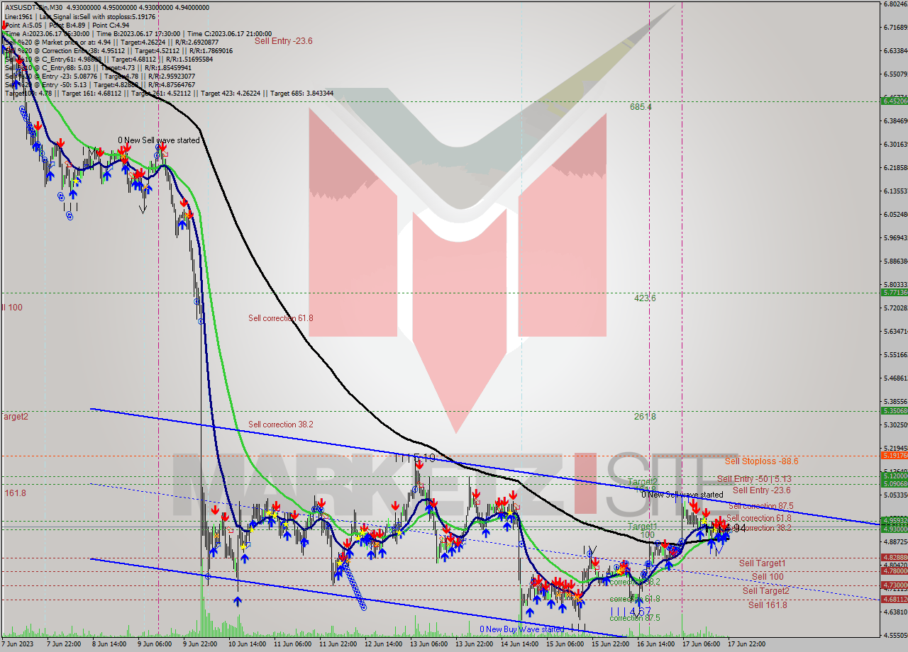Select the 4.93000 current price tag
This screenshot has height=652, width=908.
tap(894, 529)
